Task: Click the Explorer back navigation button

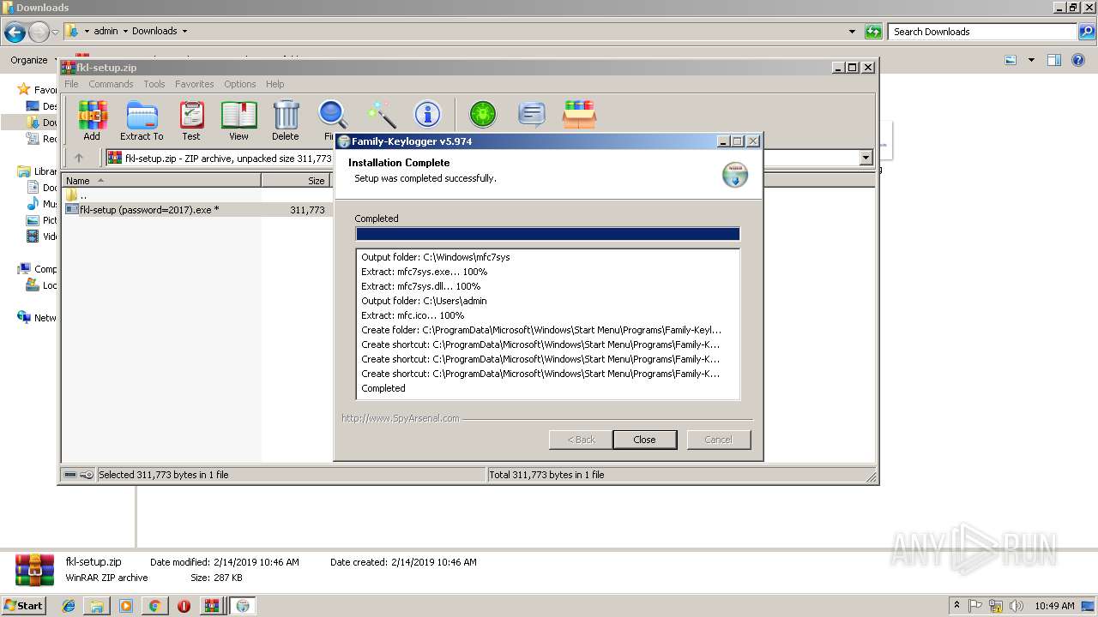Action: coord(15,33)
